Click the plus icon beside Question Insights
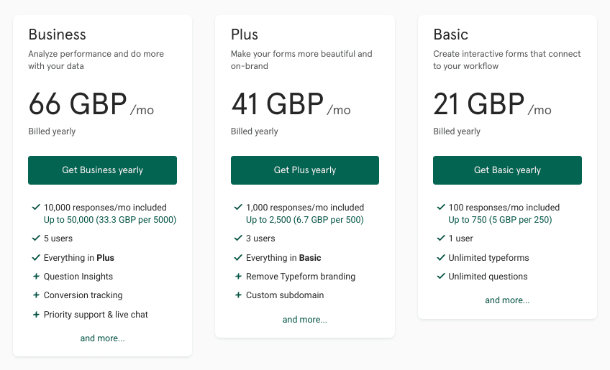This screenshot has width=610, height=370. 36,277
